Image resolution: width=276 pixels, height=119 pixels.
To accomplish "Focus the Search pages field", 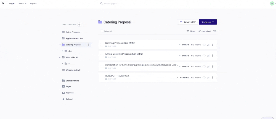I will coord(138,4).
